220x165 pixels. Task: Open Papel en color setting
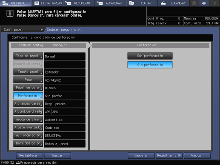[28, 88]
